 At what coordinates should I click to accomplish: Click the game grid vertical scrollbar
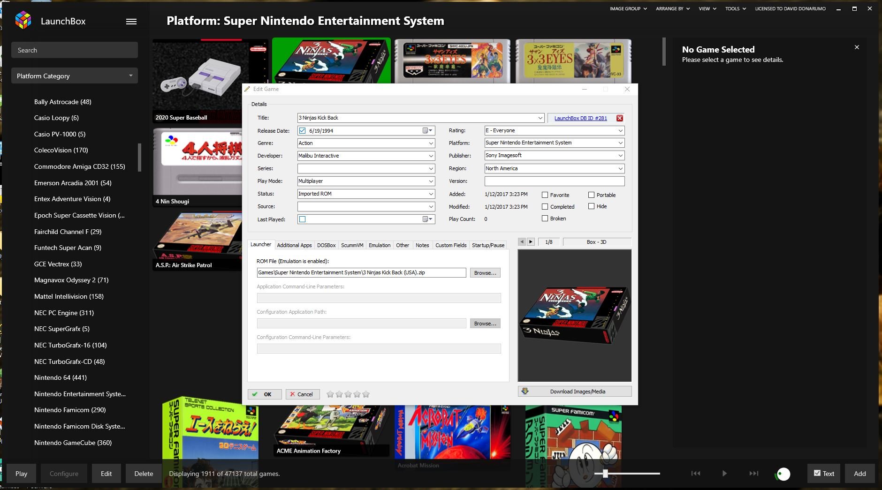pos(664,52)
